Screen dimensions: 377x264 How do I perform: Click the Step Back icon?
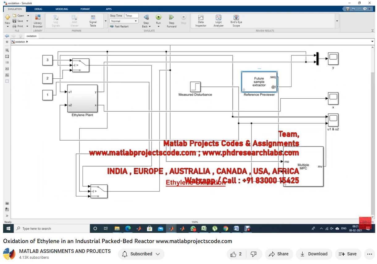click(x=146, y=18)
